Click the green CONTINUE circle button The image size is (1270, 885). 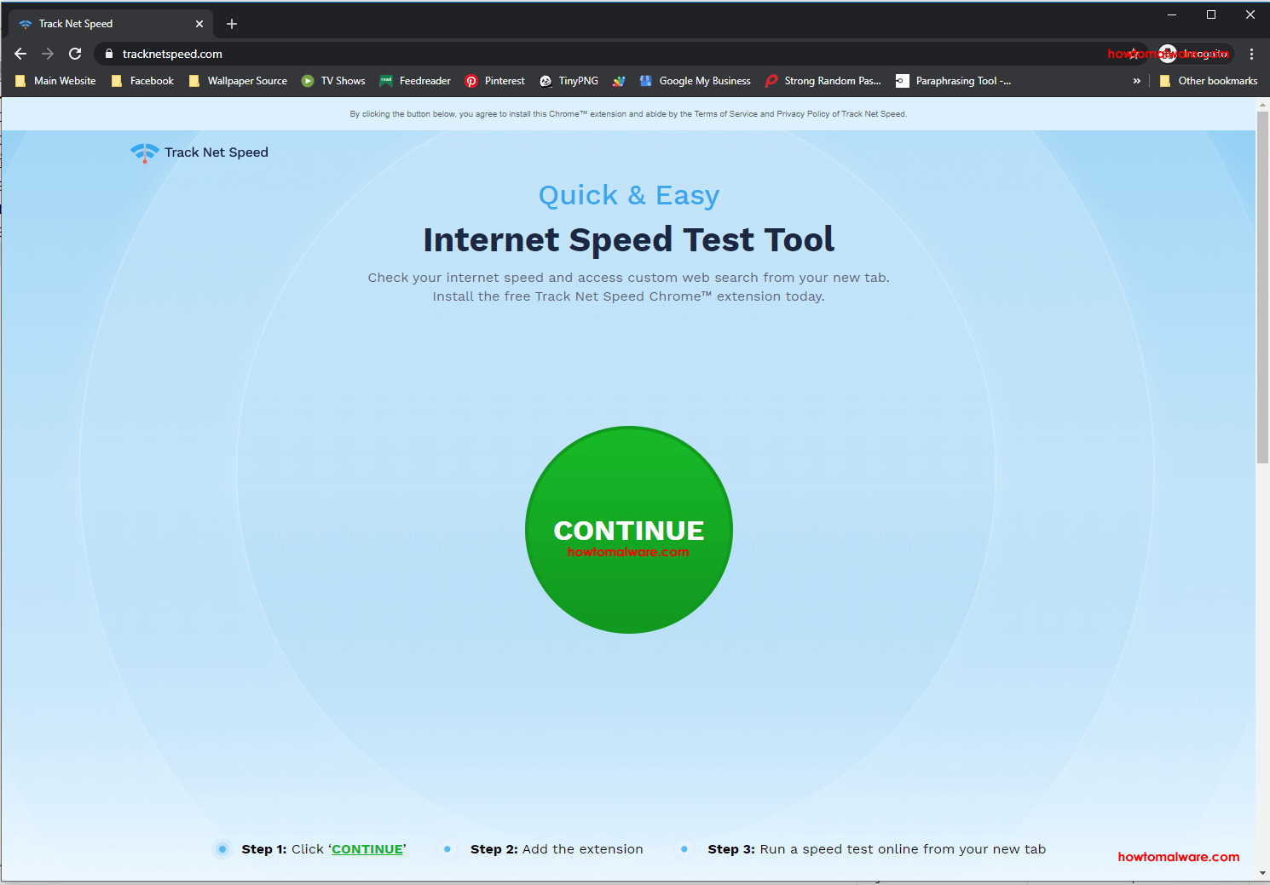629,530
